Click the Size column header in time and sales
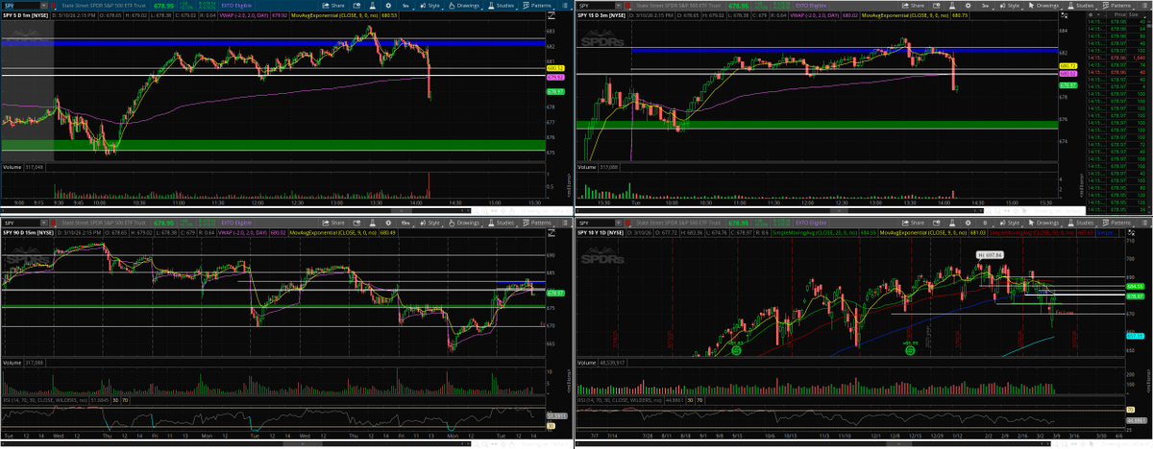This screenshot has height=449, width=1153. pyautogui.click(x=1133, y=15)
